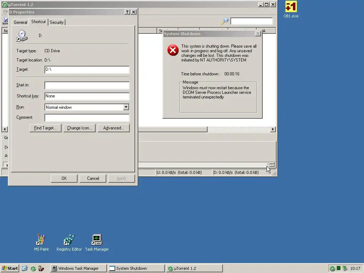Image resolution: width=364 pixels, height=273 pixels.
Task: Open the Security tab
Action: [x=57, y=22]
